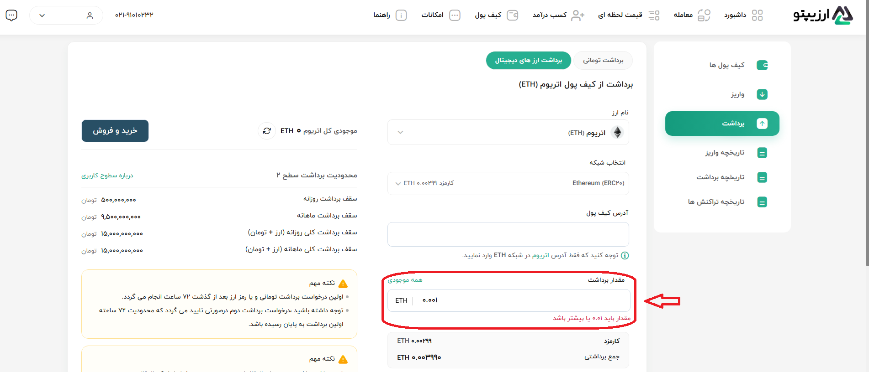Open the dashboard grid icon

click(757, 15)
